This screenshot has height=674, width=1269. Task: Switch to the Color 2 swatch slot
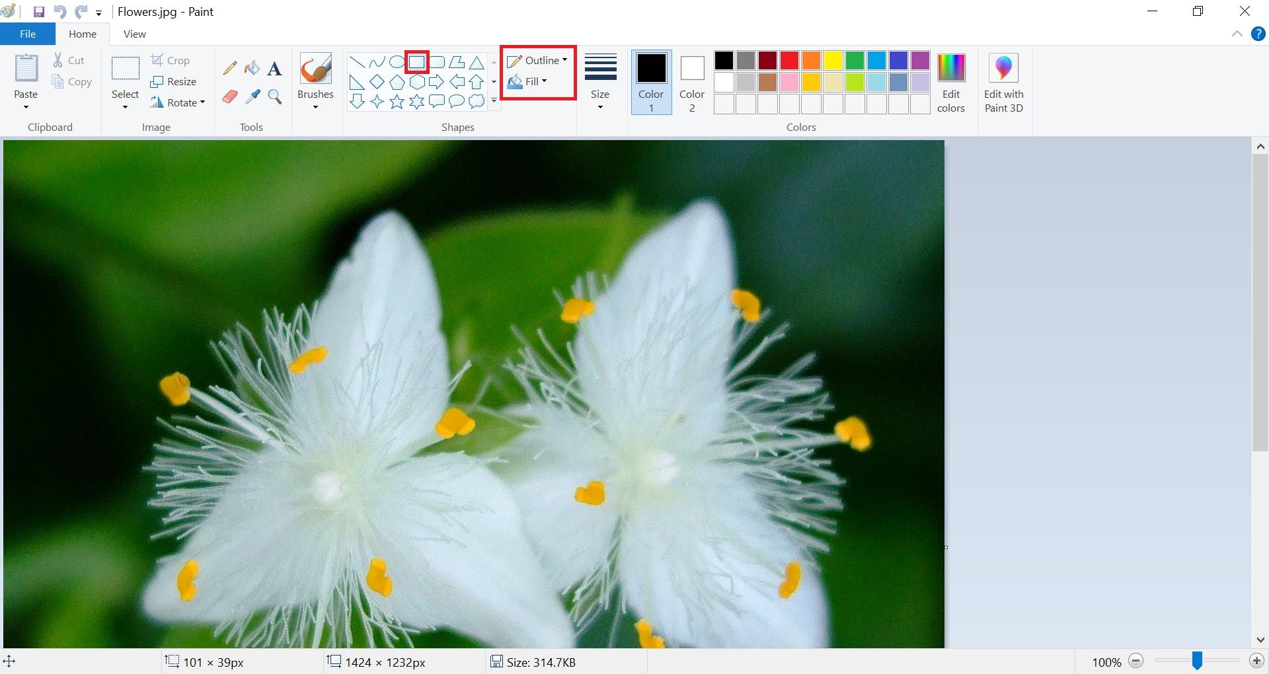(x=691, y=81)
